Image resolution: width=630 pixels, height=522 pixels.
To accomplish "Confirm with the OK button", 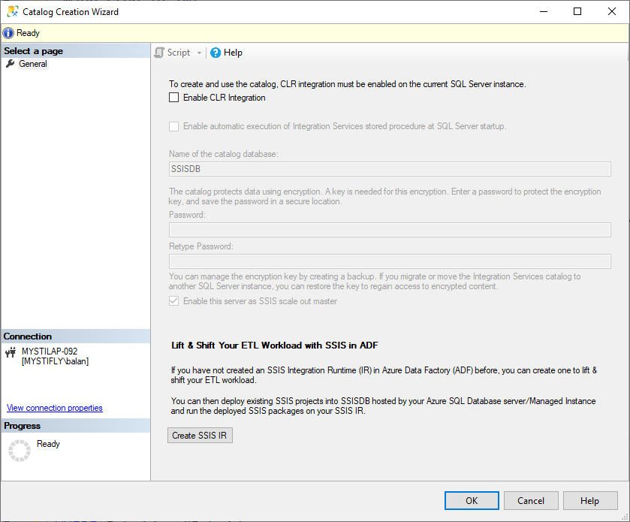I will click(472, 501).
